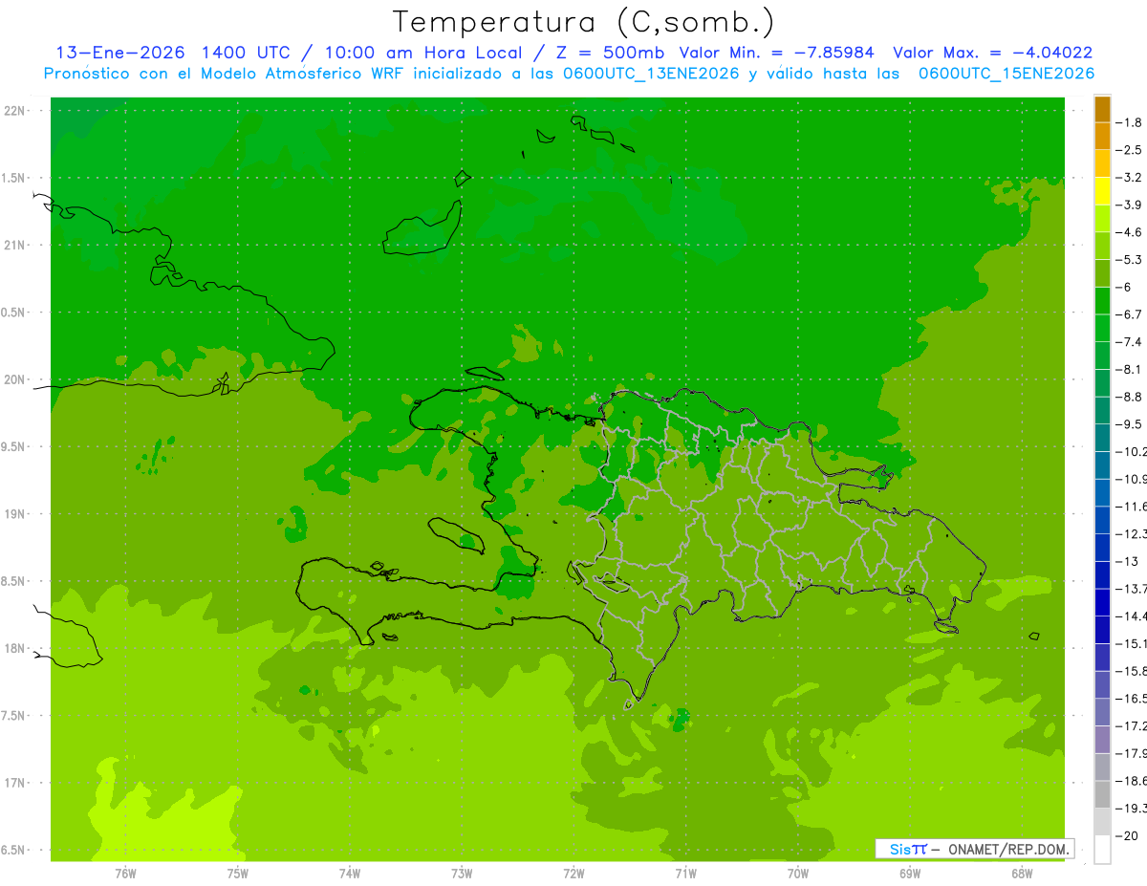Click the "19N" latitude label
This screenshot has width=1147, height=886.
coord(15,514)
